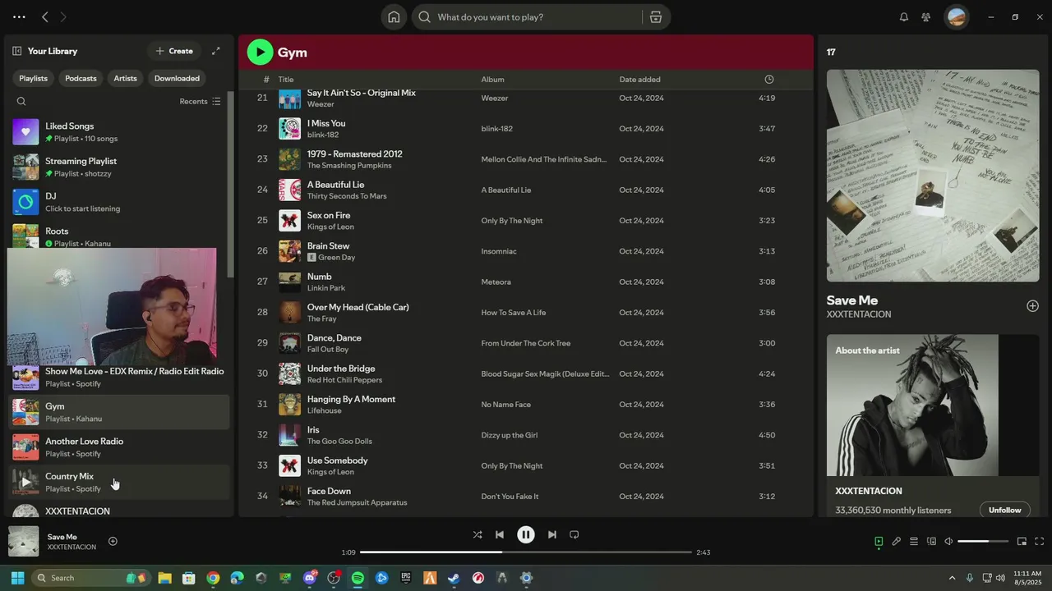Open the notifications bell
The image size is (1052, 591).
point(904,17)
